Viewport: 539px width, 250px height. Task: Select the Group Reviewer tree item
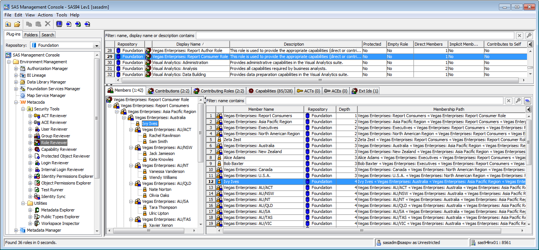[55, 136]
